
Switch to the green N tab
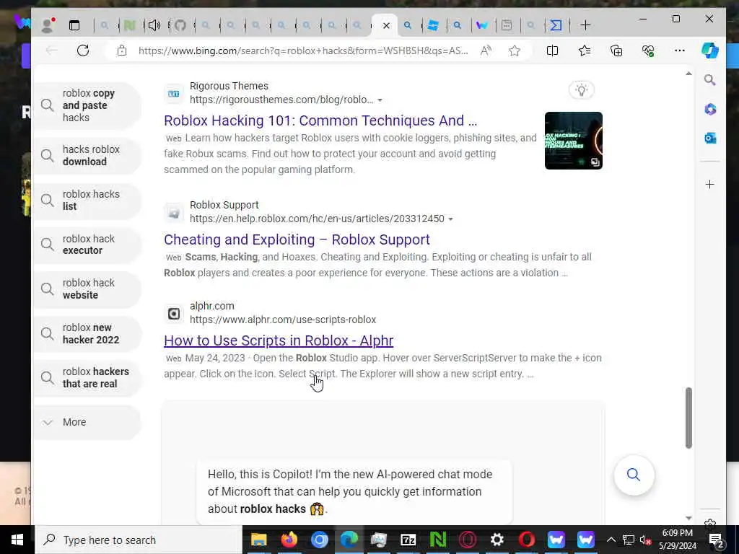click(x=130, y=25)
